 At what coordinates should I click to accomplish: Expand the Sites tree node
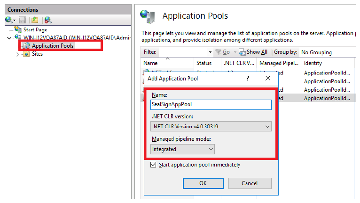coord(18,54)
